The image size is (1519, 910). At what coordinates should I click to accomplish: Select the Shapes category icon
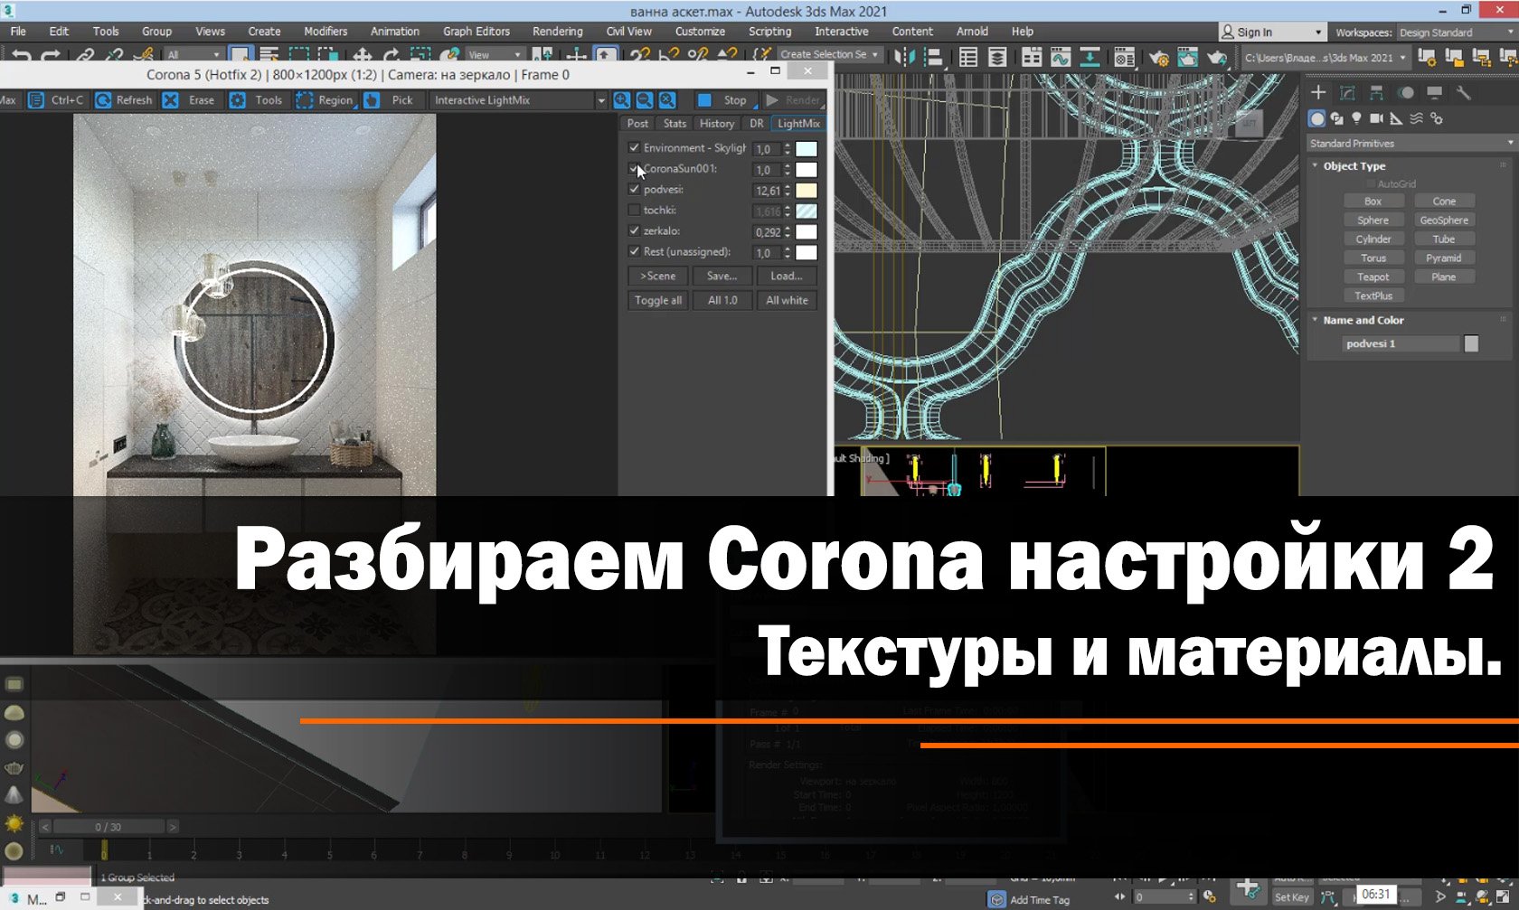coord(1337,118)
